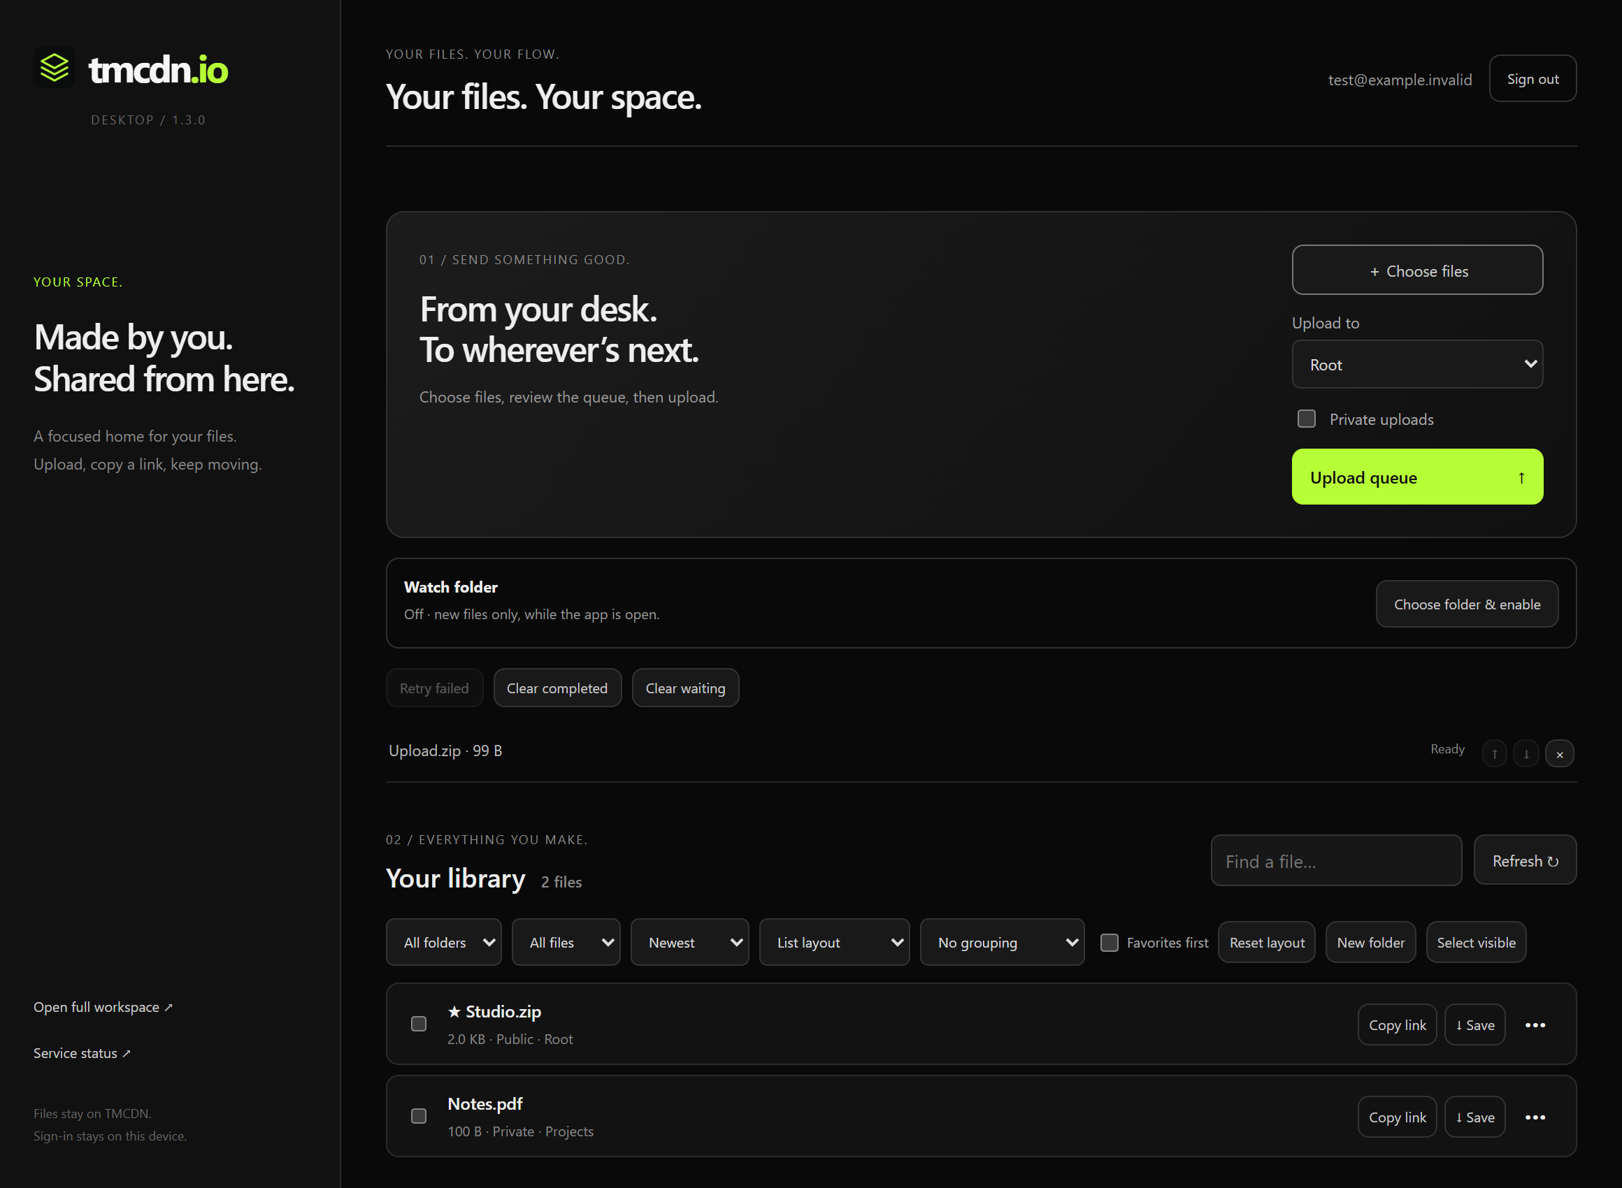Viewport: 1622px width, 1188px height.
Task: Open the List layout dropdown
Action: 834,942
